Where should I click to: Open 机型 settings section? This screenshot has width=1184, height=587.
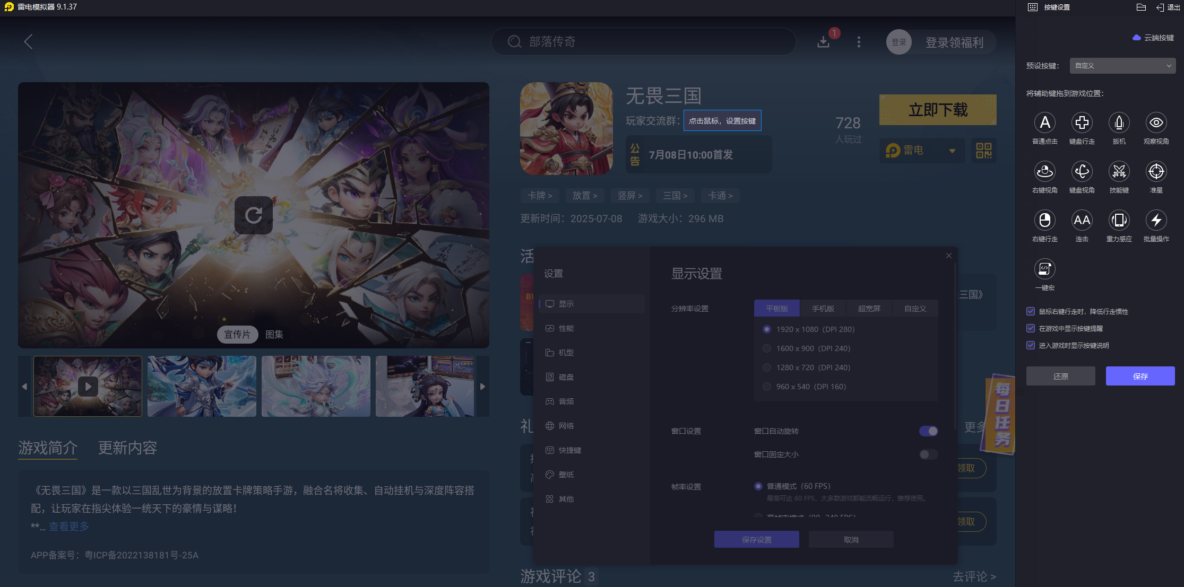[x=592, y=353]
